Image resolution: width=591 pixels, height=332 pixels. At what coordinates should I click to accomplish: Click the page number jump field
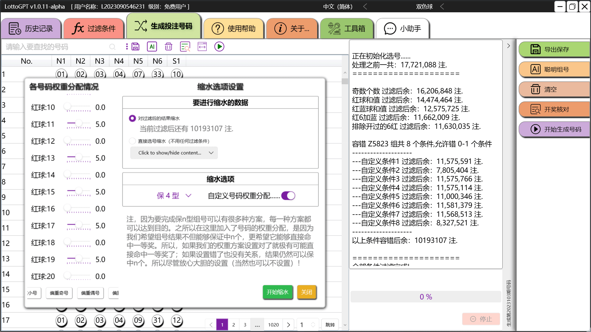coord(307,325)
